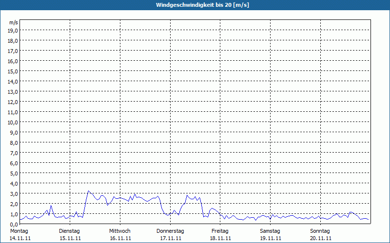The height and width of the screenshot is (243, 390).
Task: Click the 0,0 y-axis label
Action: tap(14, 225)
